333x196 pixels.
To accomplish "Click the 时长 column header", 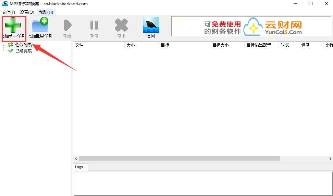I will (x=289, y=45).
